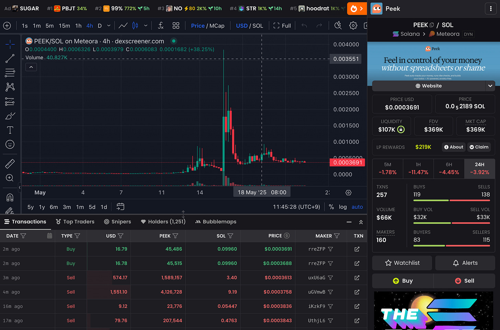Toggle the PRICE column currency
This screenshot has height=330, width=500.
[287, 236]
